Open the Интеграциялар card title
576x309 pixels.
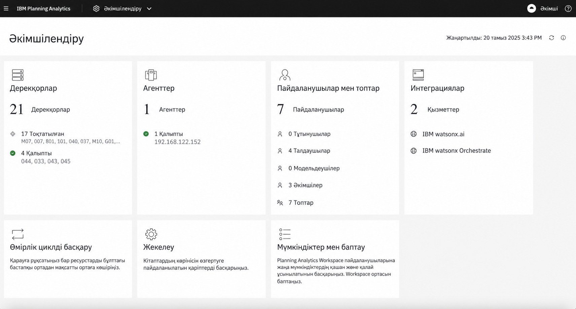tap(437, 88)
